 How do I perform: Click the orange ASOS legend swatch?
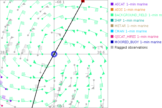112,10
